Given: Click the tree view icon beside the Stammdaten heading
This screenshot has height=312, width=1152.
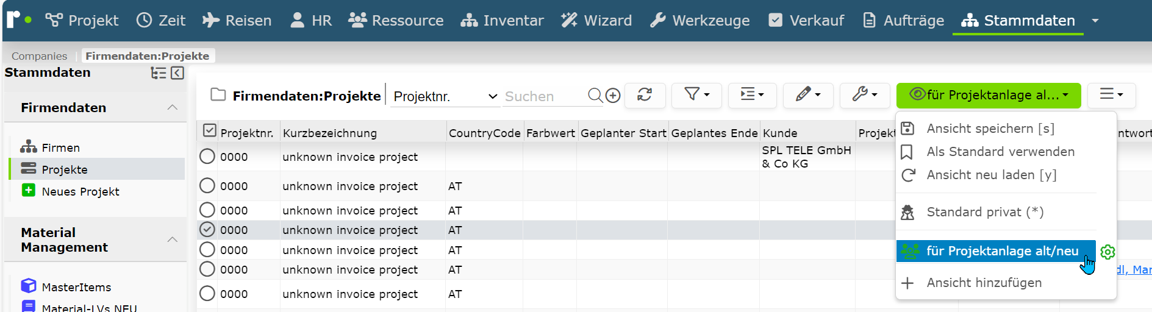Looking at the screenshot, I should (x=158, y=73).
